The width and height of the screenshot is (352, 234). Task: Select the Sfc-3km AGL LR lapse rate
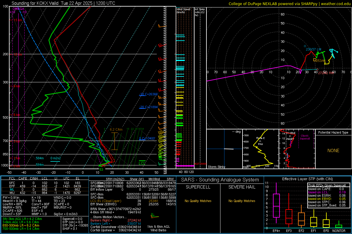22,219
